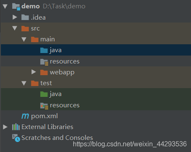Expand the .idea folder arrow
The height and width of the screenshot is (152, 191).
(x=15, y=17)
